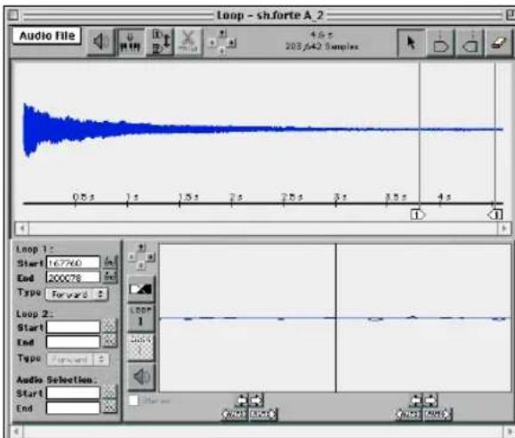Click the greyed icon beside Audio Selection Start
The width and height of the screenshot is (515, 438).
tap(109, 392)
